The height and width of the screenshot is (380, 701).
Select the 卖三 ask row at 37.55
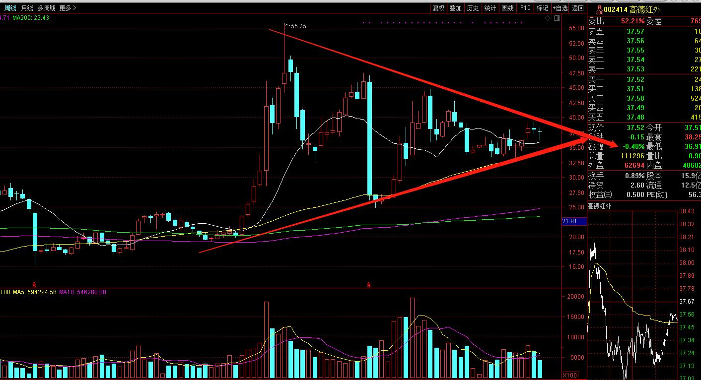[644, 50]
